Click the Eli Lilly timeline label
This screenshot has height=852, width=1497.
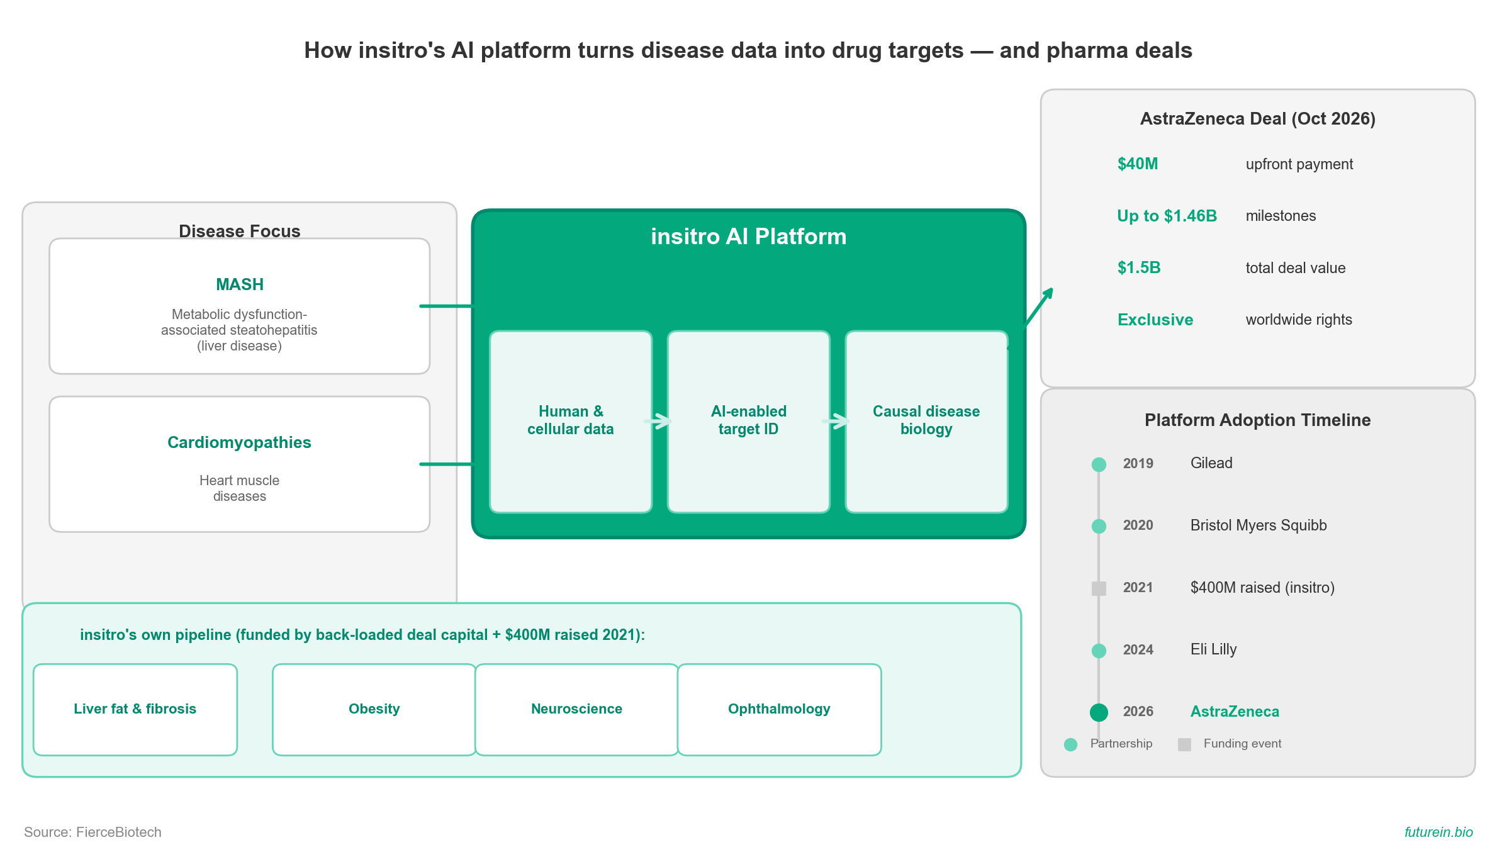(x=1213, y=649)
